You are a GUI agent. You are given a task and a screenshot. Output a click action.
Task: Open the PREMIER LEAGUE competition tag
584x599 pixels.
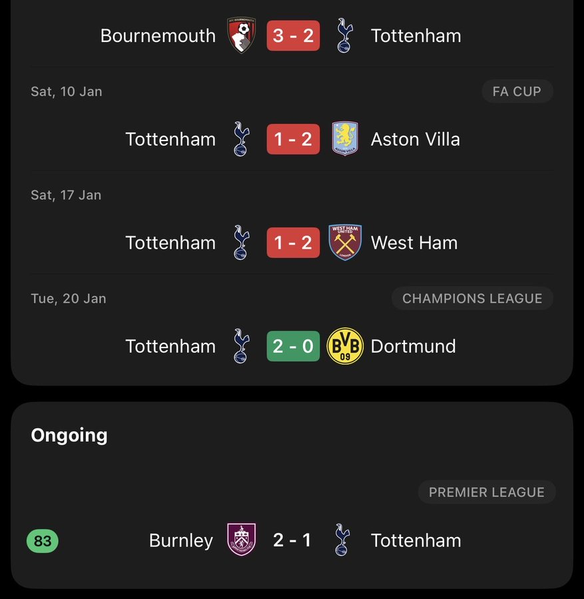point(487,493)
